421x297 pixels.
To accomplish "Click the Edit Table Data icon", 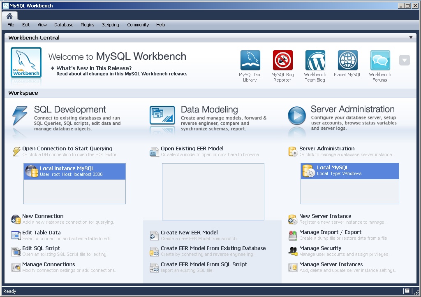I will coord(16,235).
